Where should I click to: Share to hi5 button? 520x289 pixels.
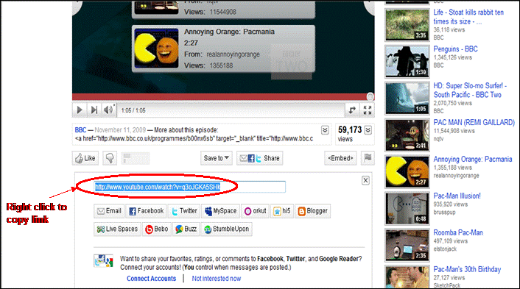click(282, 211)
